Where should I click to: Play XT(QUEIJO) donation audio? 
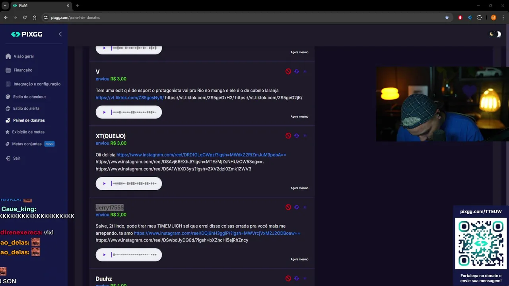[104, 184]
